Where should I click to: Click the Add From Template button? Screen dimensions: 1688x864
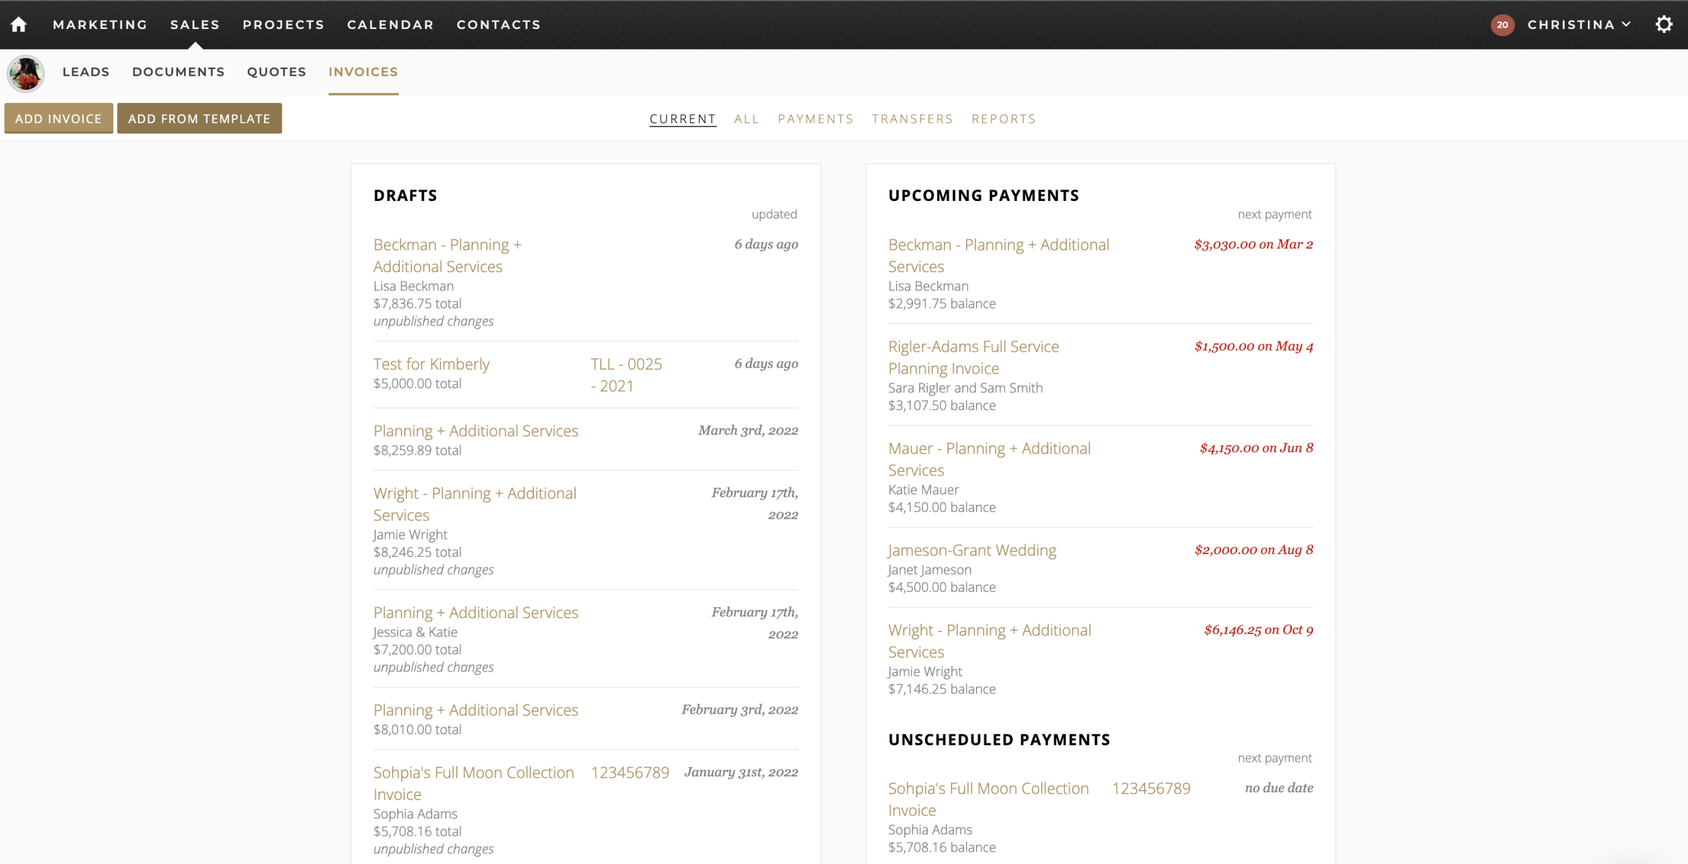click(x=199, y=118)
